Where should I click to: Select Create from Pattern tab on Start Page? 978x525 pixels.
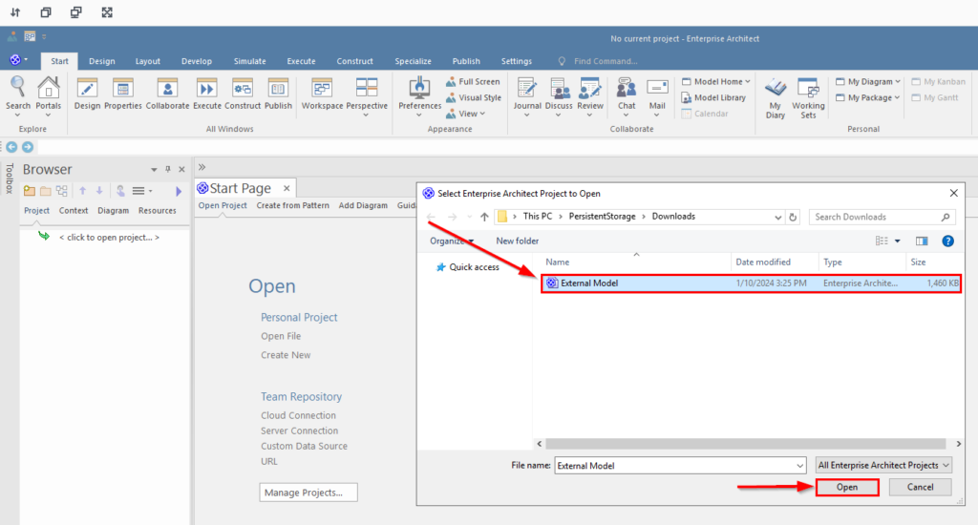[292, 206]
